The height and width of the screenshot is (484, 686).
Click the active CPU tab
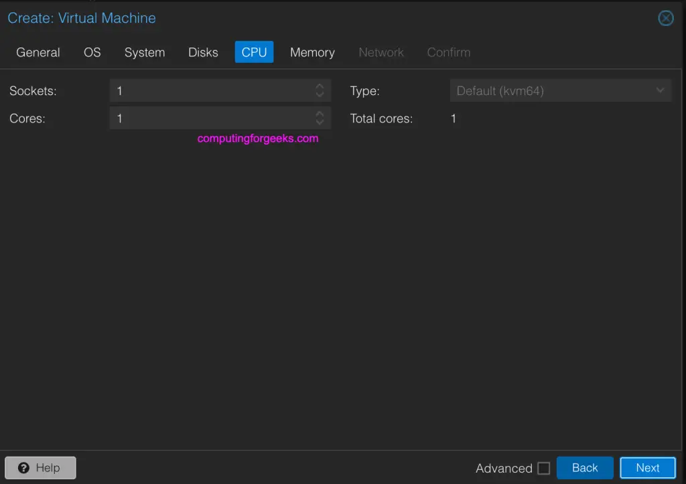click(254, 52)
